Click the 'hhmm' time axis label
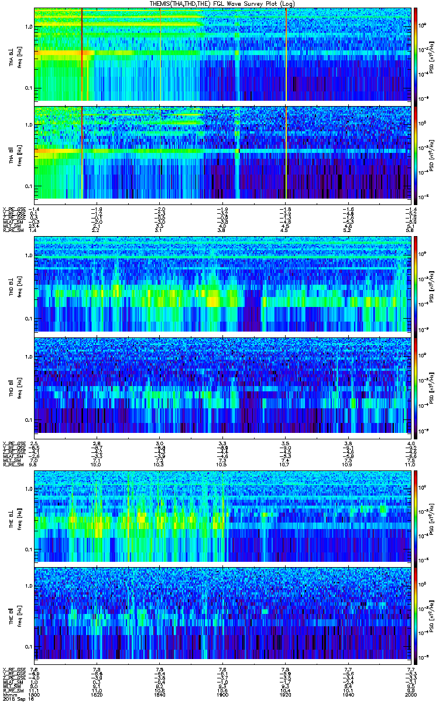 click(9, 694)
